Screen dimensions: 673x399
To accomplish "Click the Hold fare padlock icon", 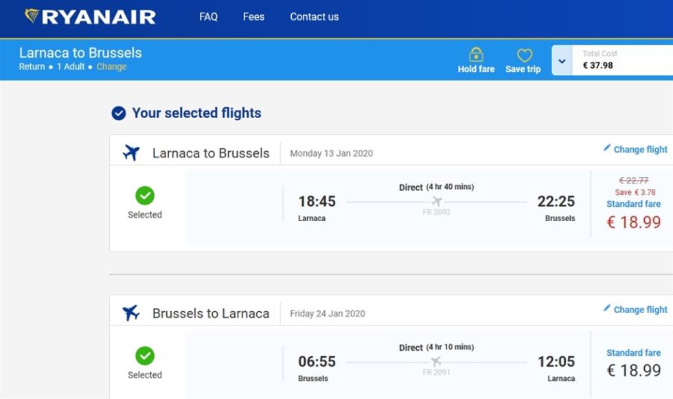I will coord(476,55).
